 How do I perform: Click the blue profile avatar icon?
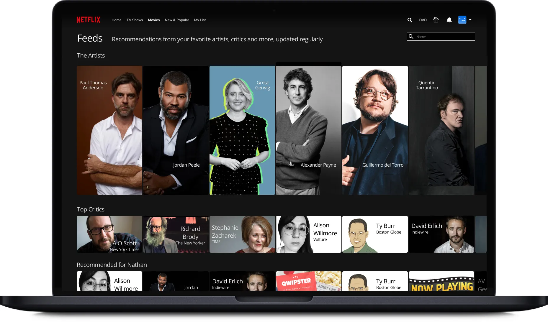(462, 20)
